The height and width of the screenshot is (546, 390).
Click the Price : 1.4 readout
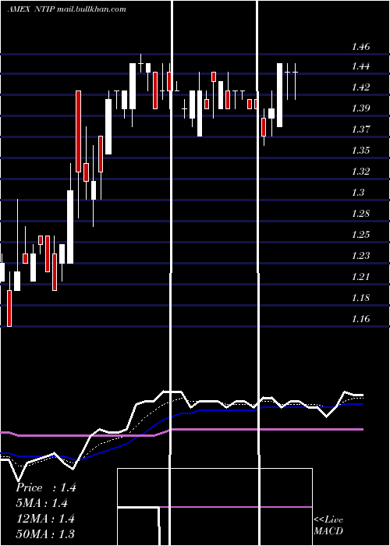pyautogui.click(x=46, y=487)
